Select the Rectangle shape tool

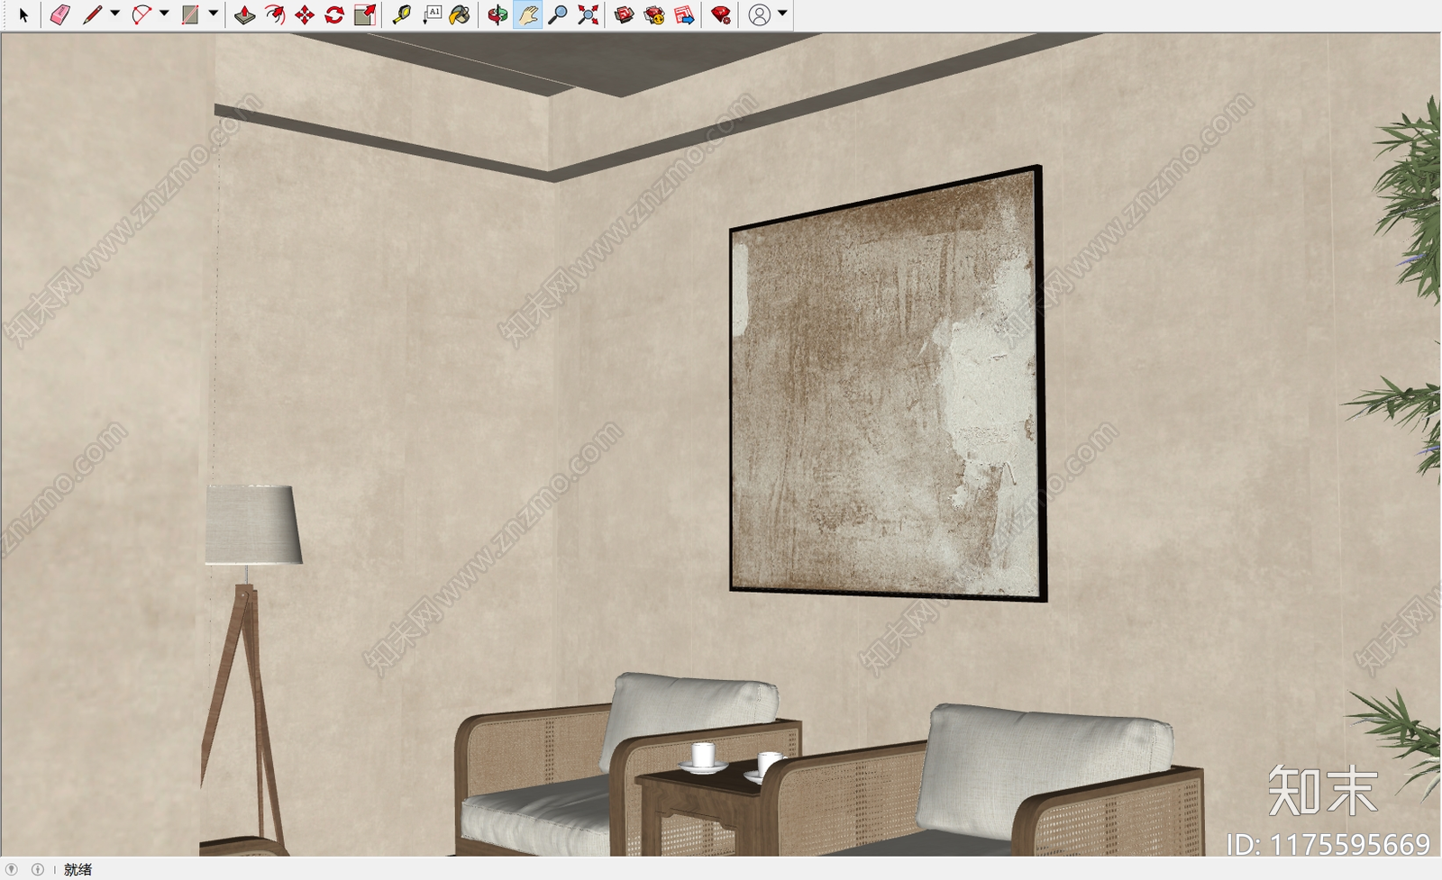[x=190, y=14]
